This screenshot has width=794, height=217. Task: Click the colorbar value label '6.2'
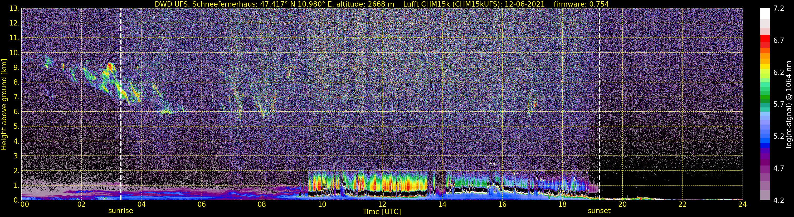pos(779,73)
